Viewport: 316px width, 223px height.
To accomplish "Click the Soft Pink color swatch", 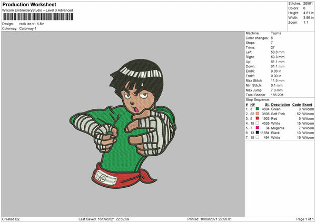I will click(258, 114).
